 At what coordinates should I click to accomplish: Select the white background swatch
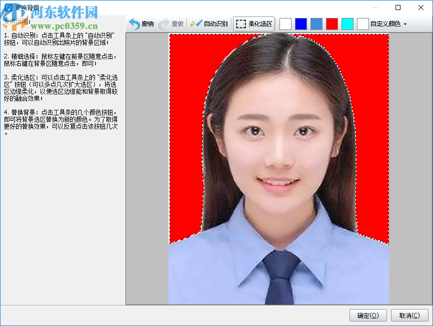pos(285,23)
